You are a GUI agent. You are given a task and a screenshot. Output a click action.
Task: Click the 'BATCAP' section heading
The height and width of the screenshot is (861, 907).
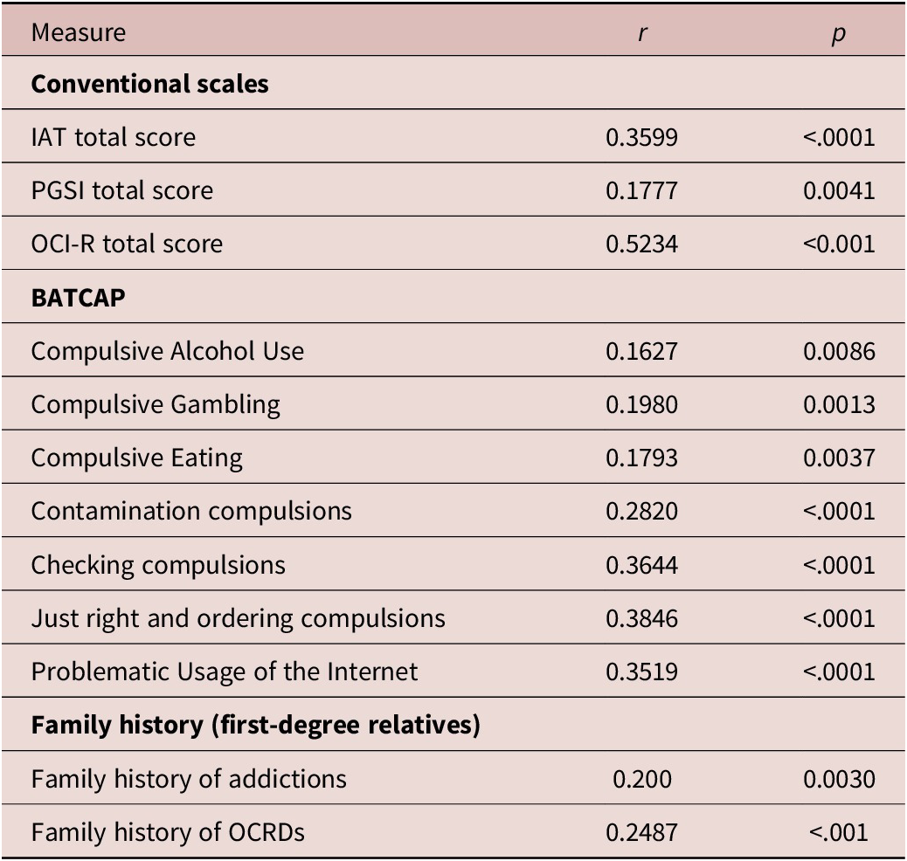point(79,297)
